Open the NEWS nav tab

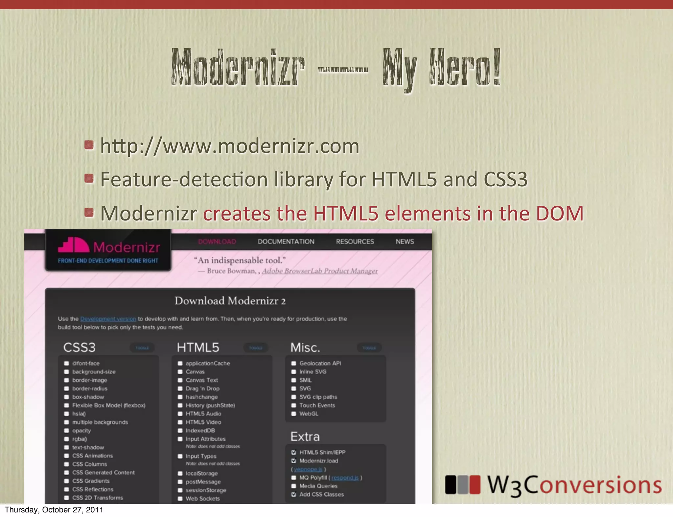point(405,242)
